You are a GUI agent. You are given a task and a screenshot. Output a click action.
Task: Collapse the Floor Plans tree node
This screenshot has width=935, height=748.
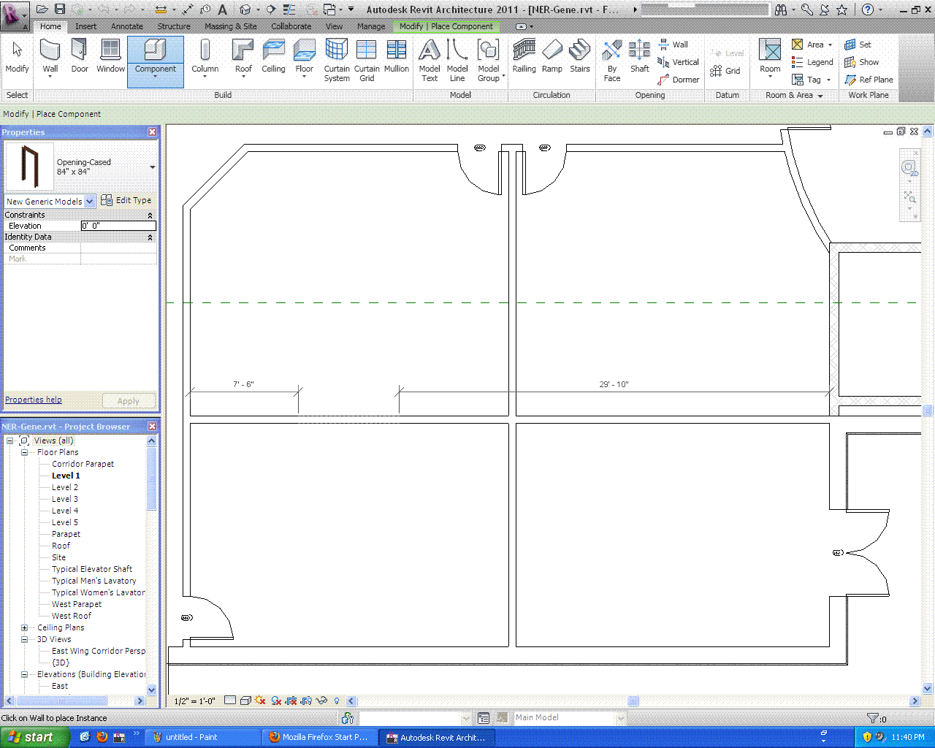click(24, 452)
